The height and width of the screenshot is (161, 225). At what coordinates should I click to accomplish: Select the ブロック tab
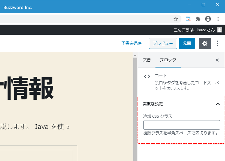point(168,60)
